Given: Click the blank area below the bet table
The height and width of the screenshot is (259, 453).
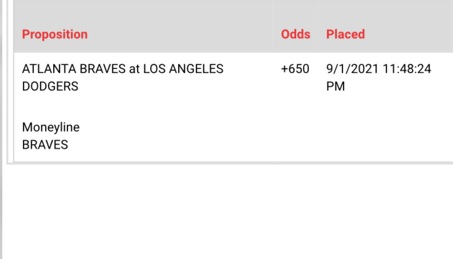Looking at the screenshot, I should pos(228,210).
